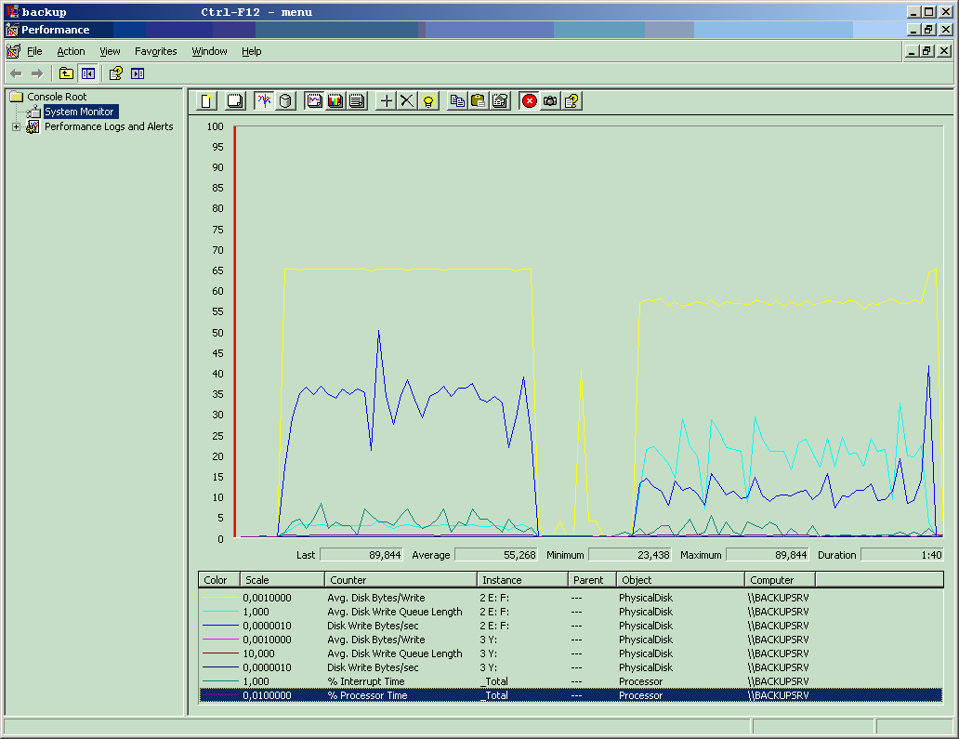Click the View Log Data cylinder icon
Screen dimensions: 959x739
click(285, 100)
